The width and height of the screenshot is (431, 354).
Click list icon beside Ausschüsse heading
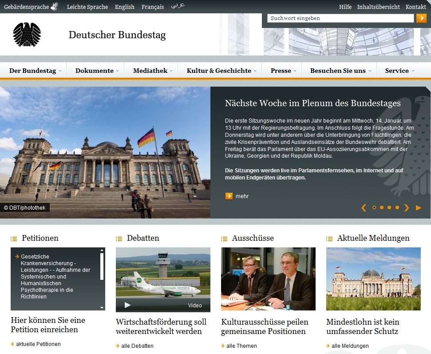pos(224,239)
